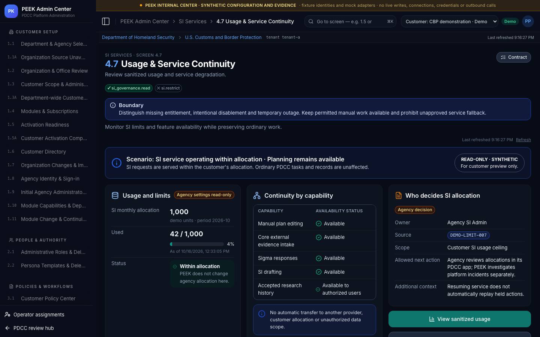Click the SI drafting available checkmark
Image resolution: width=540 pixels, height=337 pixels.
[319, 272]
